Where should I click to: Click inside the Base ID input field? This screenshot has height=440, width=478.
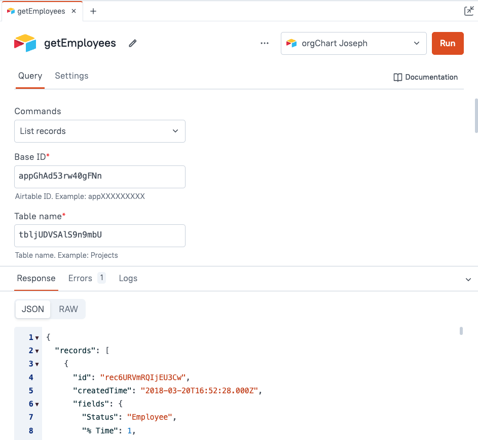tap(100, 177)
